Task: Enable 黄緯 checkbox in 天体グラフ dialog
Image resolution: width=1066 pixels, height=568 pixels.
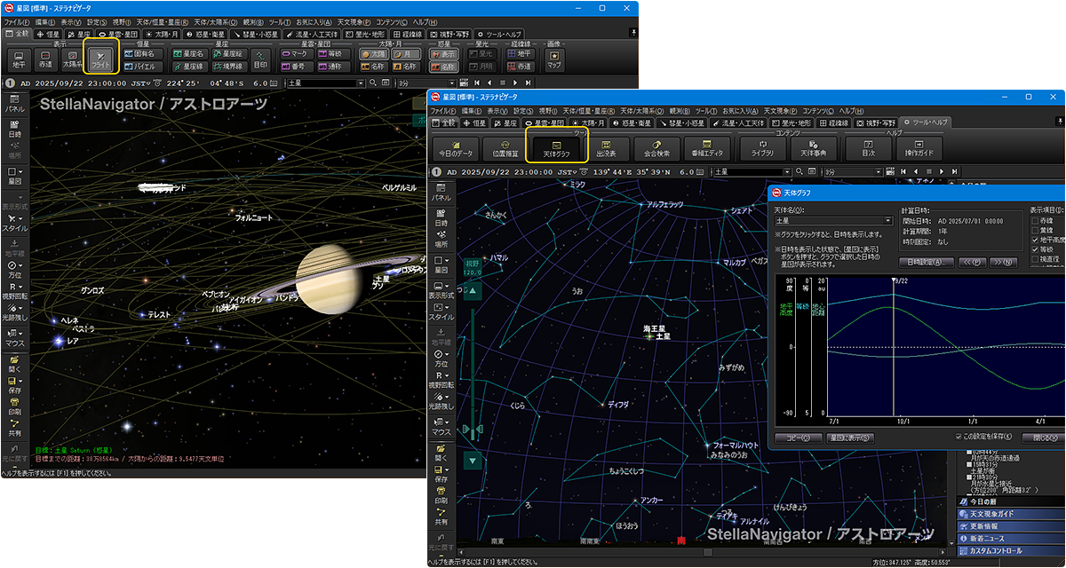Action: [1035, 230]
